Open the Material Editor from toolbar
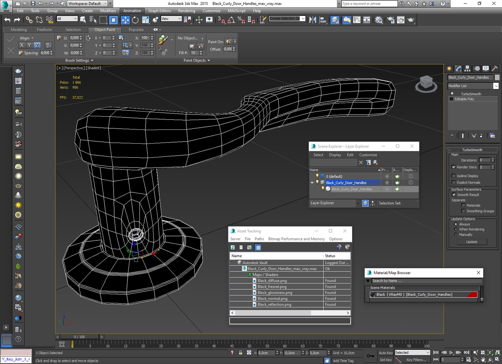502x364 pixels. pyautogui.click(x=379, y=20)
